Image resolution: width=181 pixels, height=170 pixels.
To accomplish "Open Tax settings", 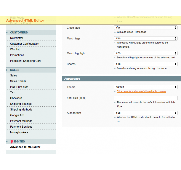I will coord(12,92).
